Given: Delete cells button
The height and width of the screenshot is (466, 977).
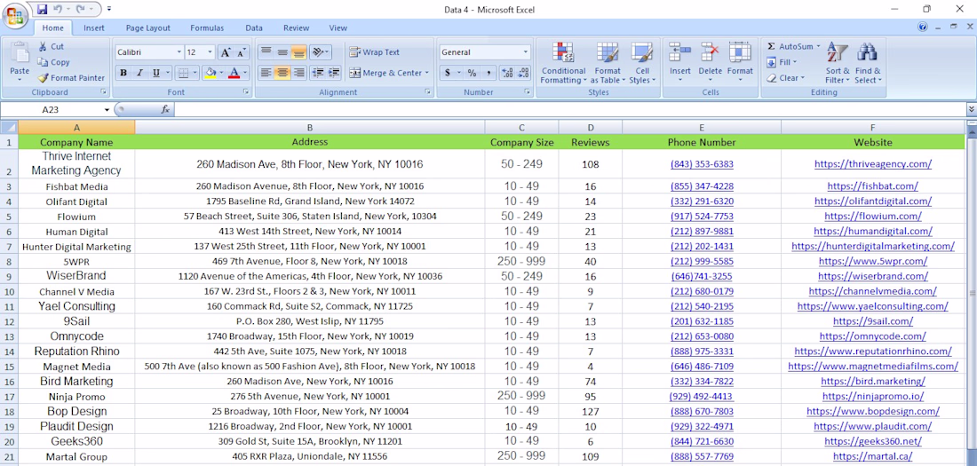Looking at the screenshot, I should pos(710,62).
